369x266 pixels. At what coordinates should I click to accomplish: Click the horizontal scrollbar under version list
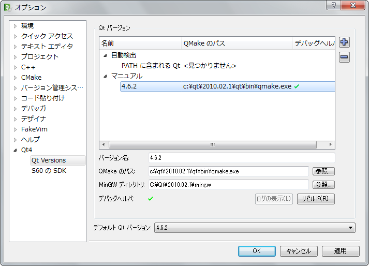coord(212,145)
